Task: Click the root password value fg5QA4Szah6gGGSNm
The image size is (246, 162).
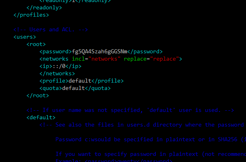Action: [99, 52]
